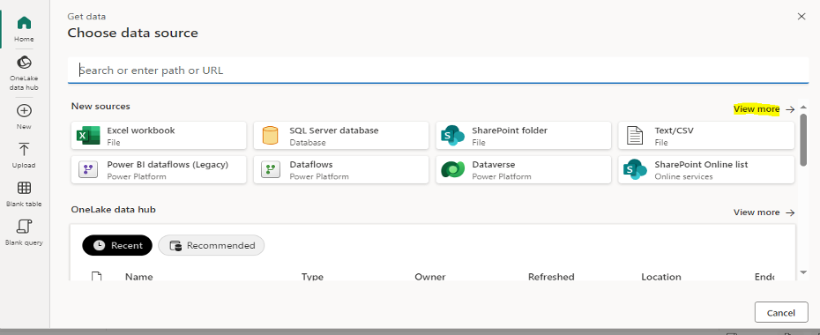
Task: Sort by the Owner column header
Action: pos(430,277)
